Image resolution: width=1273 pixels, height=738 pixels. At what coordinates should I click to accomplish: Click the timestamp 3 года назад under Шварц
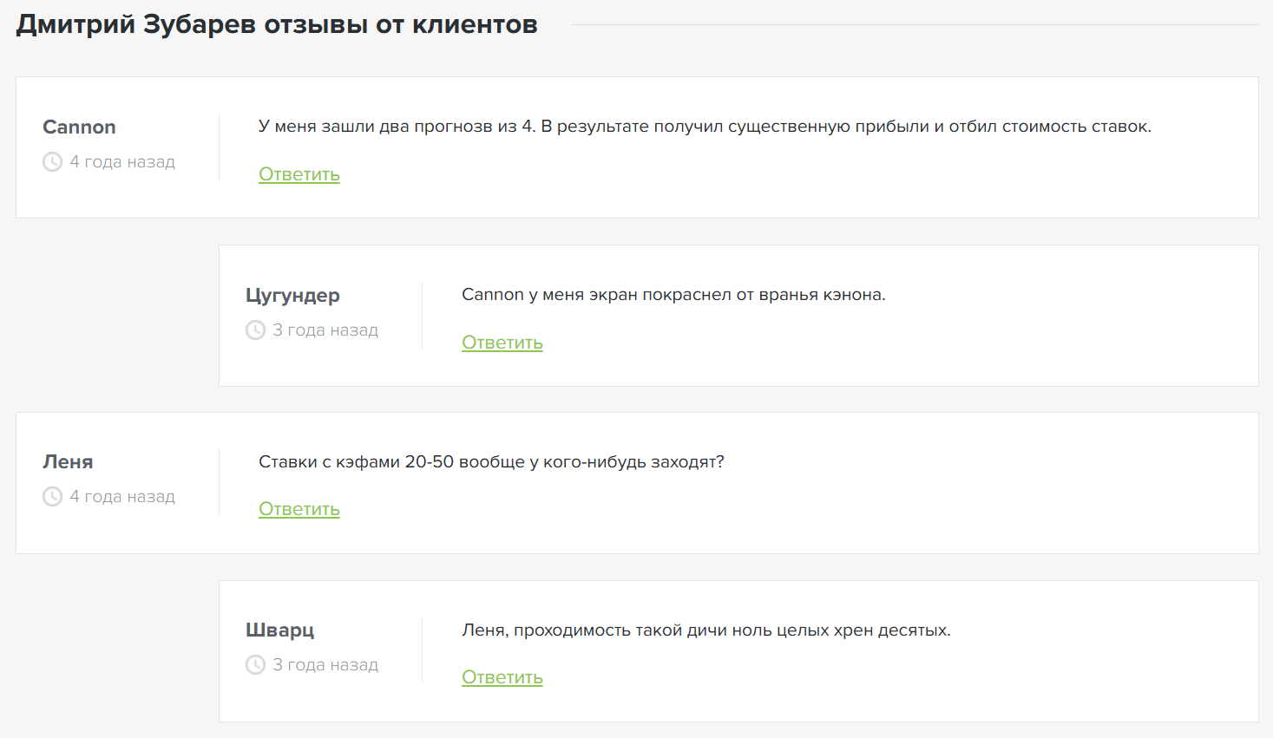click(x=325, y=664)
